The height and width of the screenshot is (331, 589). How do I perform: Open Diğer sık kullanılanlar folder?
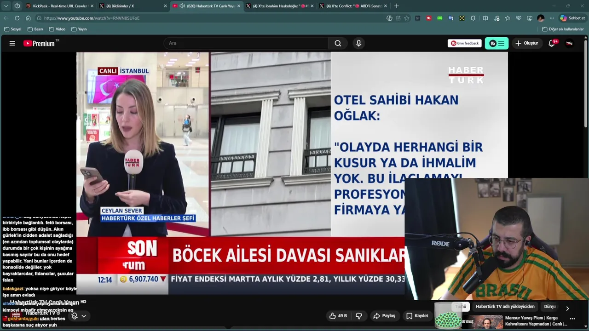(563, 29)
